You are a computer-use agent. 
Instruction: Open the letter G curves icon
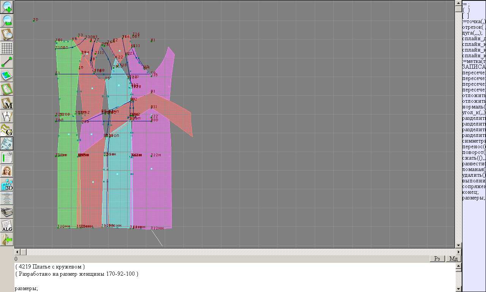[x=7, y=130]
